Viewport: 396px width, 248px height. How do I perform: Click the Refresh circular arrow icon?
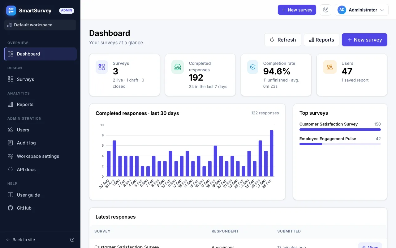coord(272,40)
